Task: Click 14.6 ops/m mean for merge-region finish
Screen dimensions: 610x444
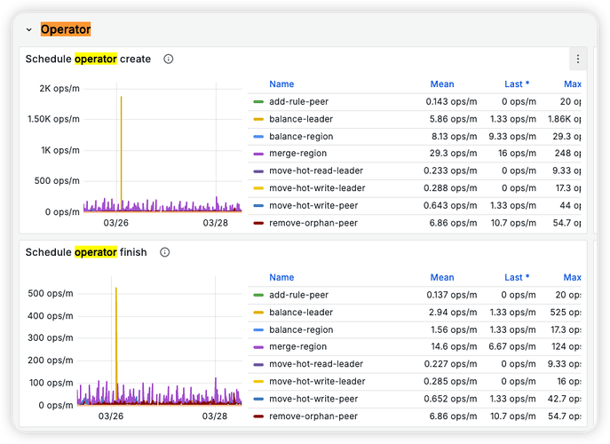Action: pyautogui.click(x=454, y=346)
